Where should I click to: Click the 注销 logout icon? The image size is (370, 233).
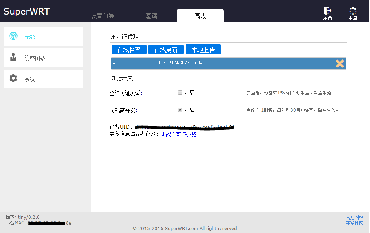click(x=327, y=11)
